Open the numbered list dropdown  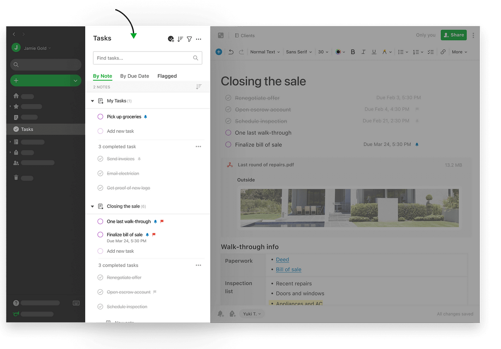click(x=418, y=52)
